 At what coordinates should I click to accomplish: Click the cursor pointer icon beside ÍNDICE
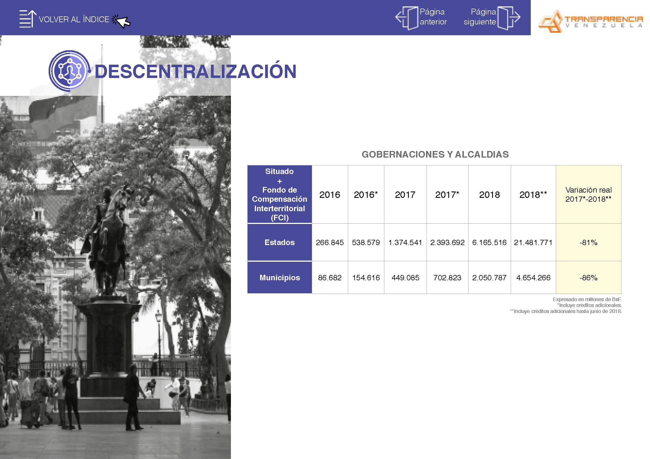tap(121, 21)
